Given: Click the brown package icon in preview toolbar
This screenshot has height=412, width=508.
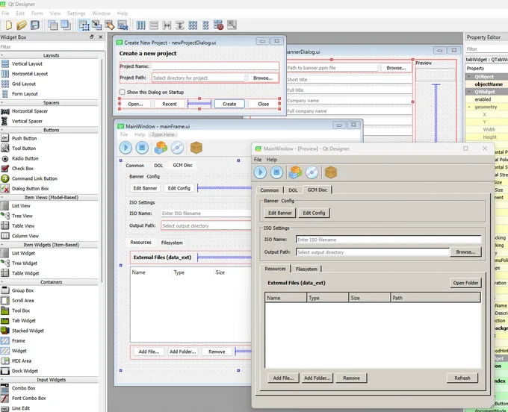Looking at the screenshot, I should tap(331, 172).
